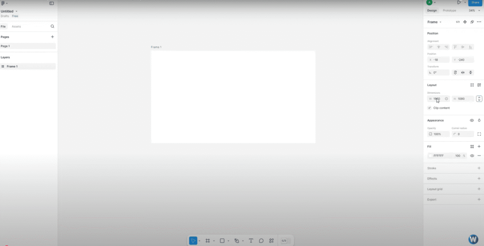The width and height of the screenshot is (484, 246).
Task: Click the FFFFFF fill color swatch
Action: click(x=430, y=156)
